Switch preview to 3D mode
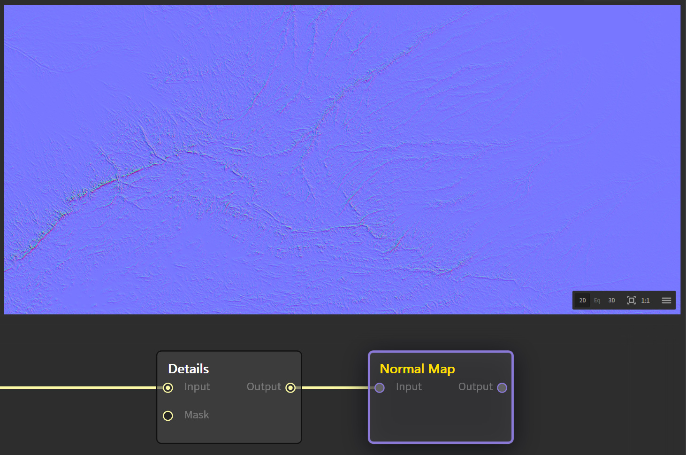The width and height of the screenshot is (686, 455). click(611, 301)
